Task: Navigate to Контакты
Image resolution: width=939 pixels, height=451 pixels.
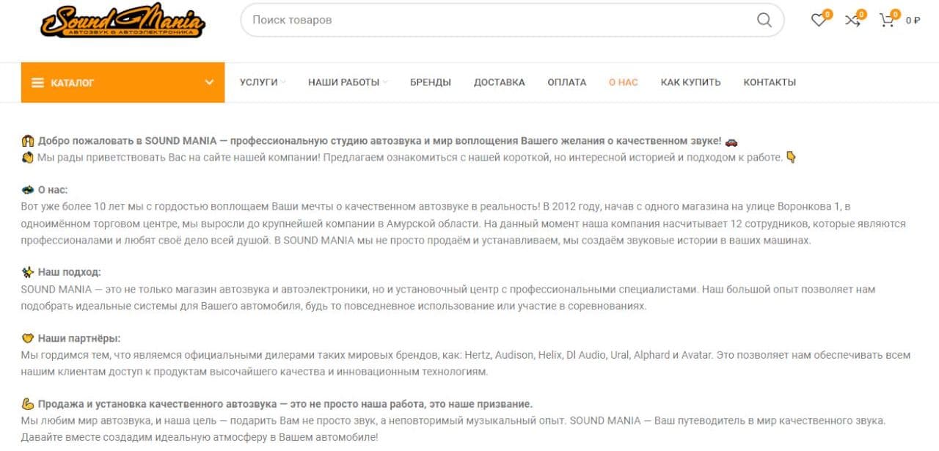Action: pos(770,82)
